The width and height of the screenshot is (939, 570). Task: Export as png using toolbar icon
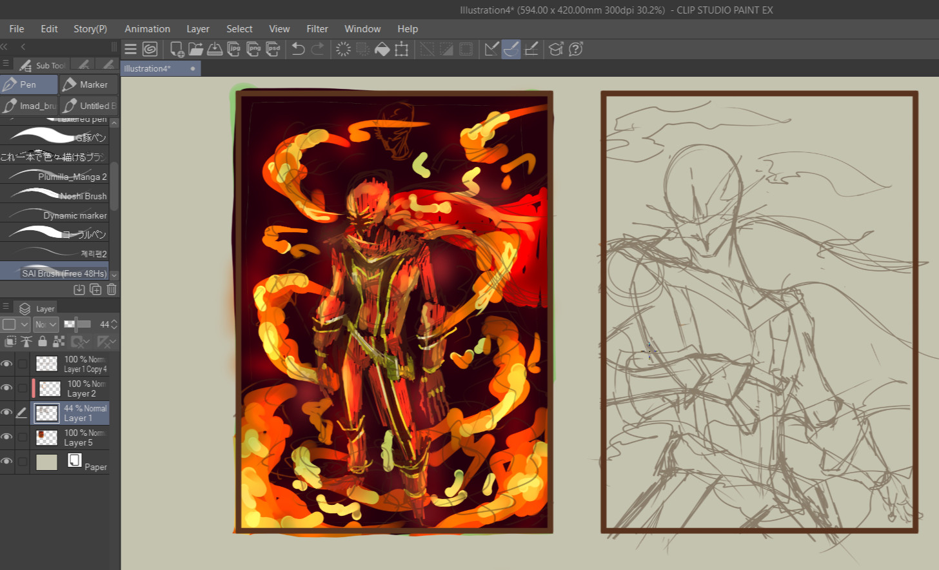coord(253,49)
